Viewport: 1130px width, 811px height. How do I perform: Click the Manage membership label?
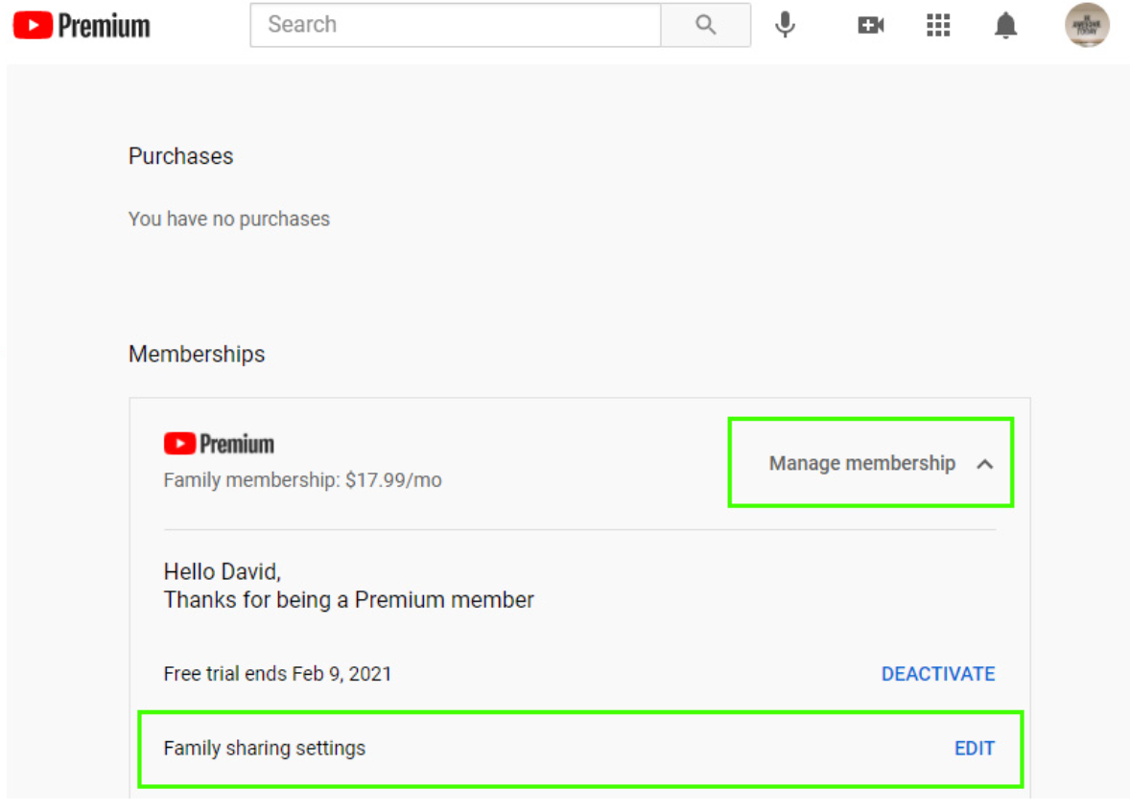862,463
